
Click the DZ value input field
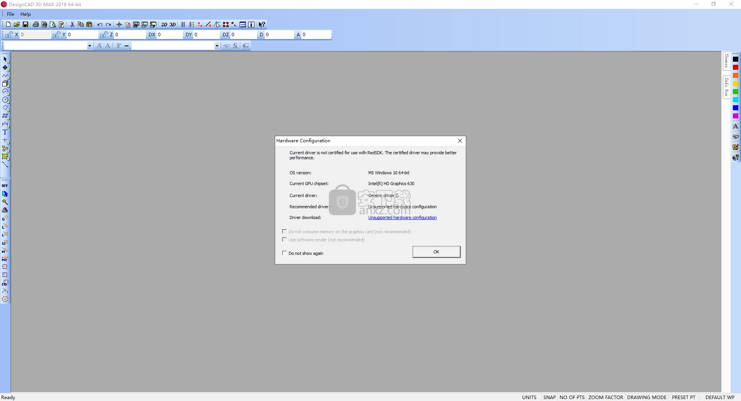click(x=244, y=35)
